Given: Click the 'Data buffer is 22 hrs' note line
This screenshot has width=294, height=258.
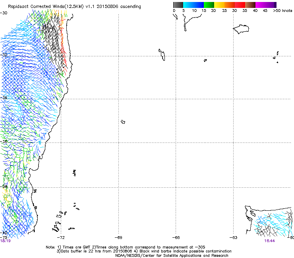Looking at the screenshot, I should tap(144, 251).
